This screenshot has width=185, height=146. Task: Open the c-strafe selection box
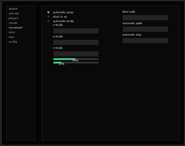coord(76,31)
